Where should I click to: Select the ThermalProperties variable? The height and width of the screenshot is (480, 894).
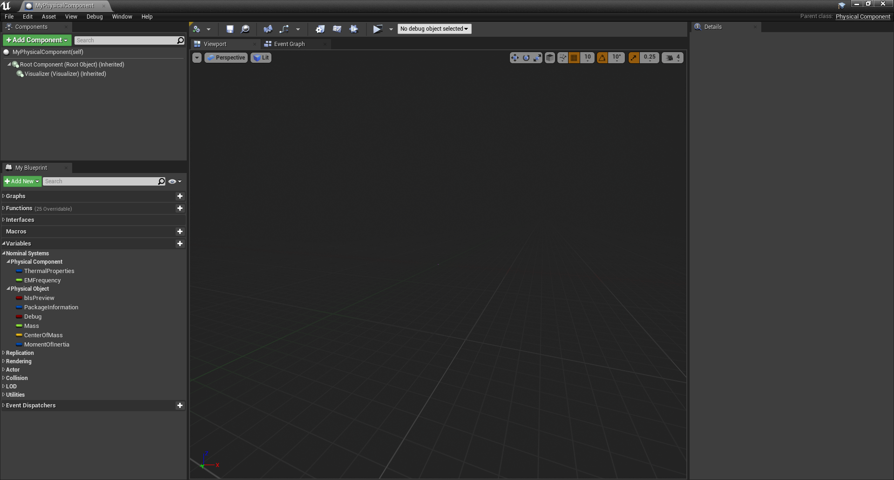(x=49, y=271)
